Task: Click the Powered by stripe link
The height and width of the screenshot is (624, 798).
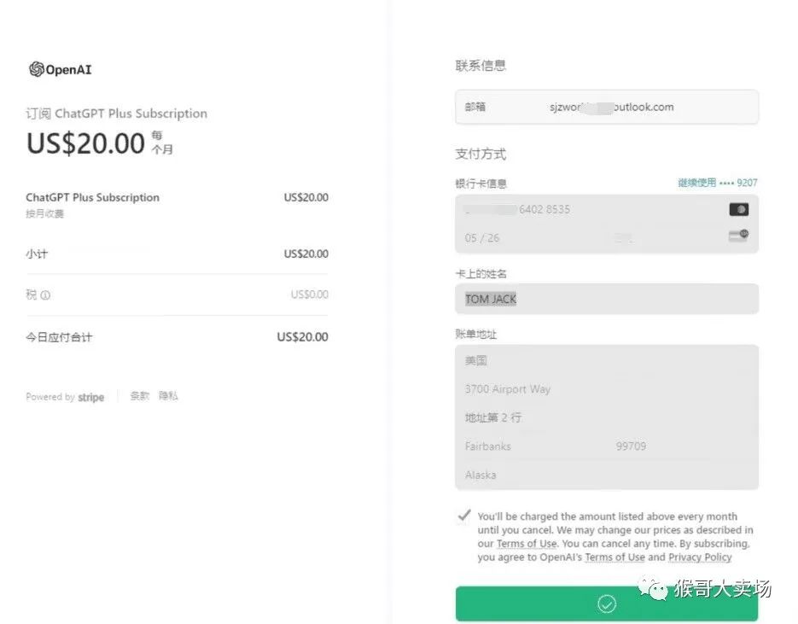Action: 65,397
